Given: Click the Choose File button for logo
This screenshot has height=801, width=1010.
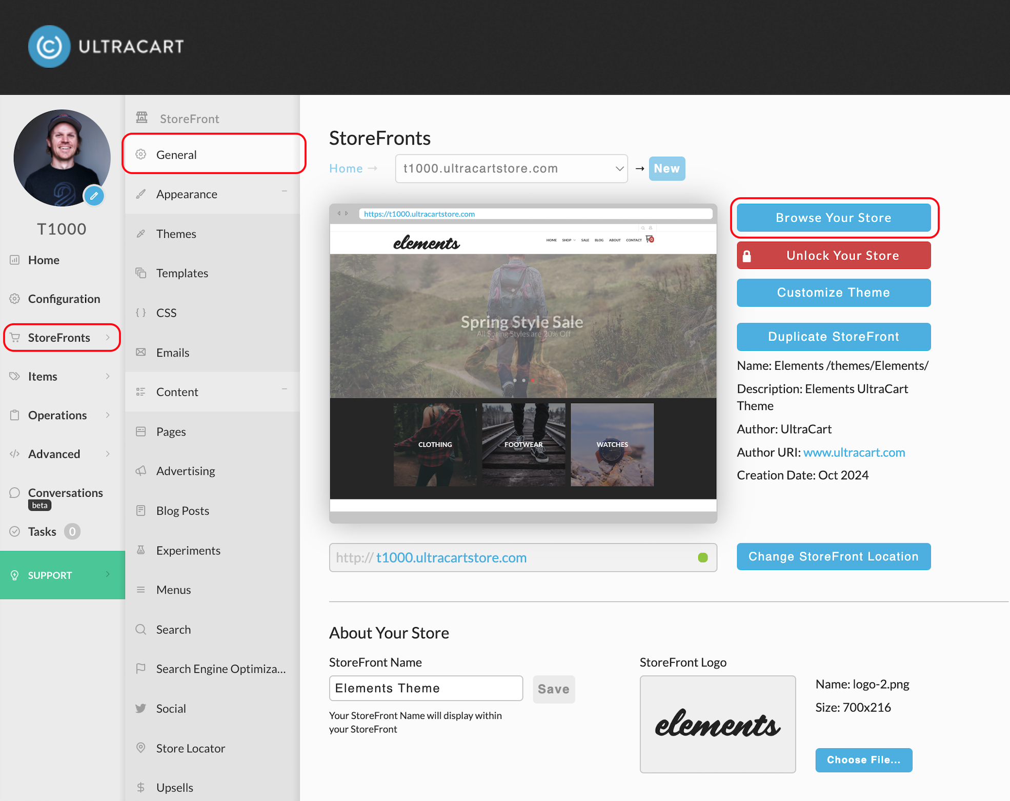Looking at the screenshot, I should pyautogui.click(x=864, y=760).
